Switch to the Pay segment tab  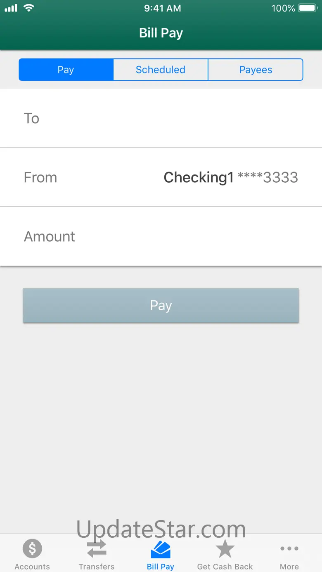(66, 70)
